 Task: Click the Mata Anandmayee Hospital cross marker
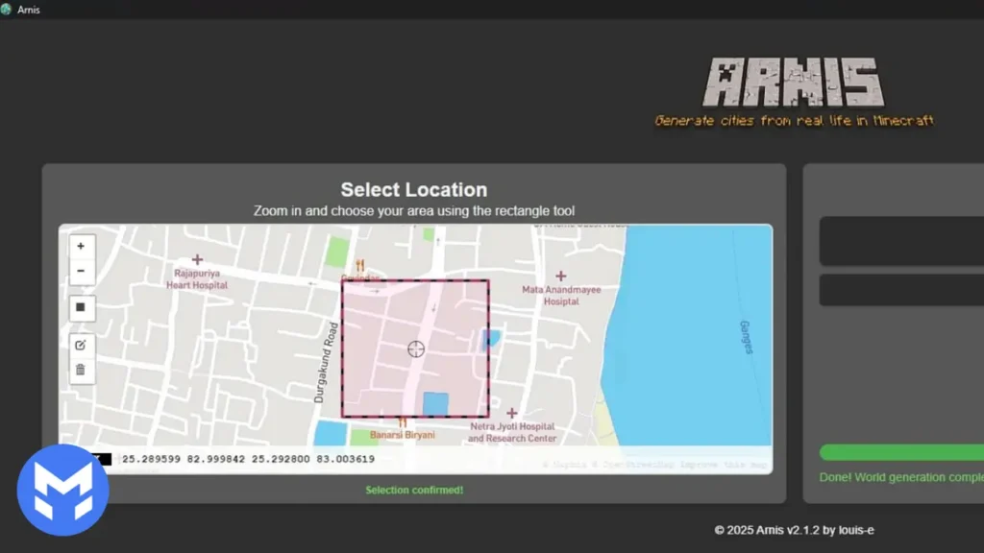coord(560,276)
